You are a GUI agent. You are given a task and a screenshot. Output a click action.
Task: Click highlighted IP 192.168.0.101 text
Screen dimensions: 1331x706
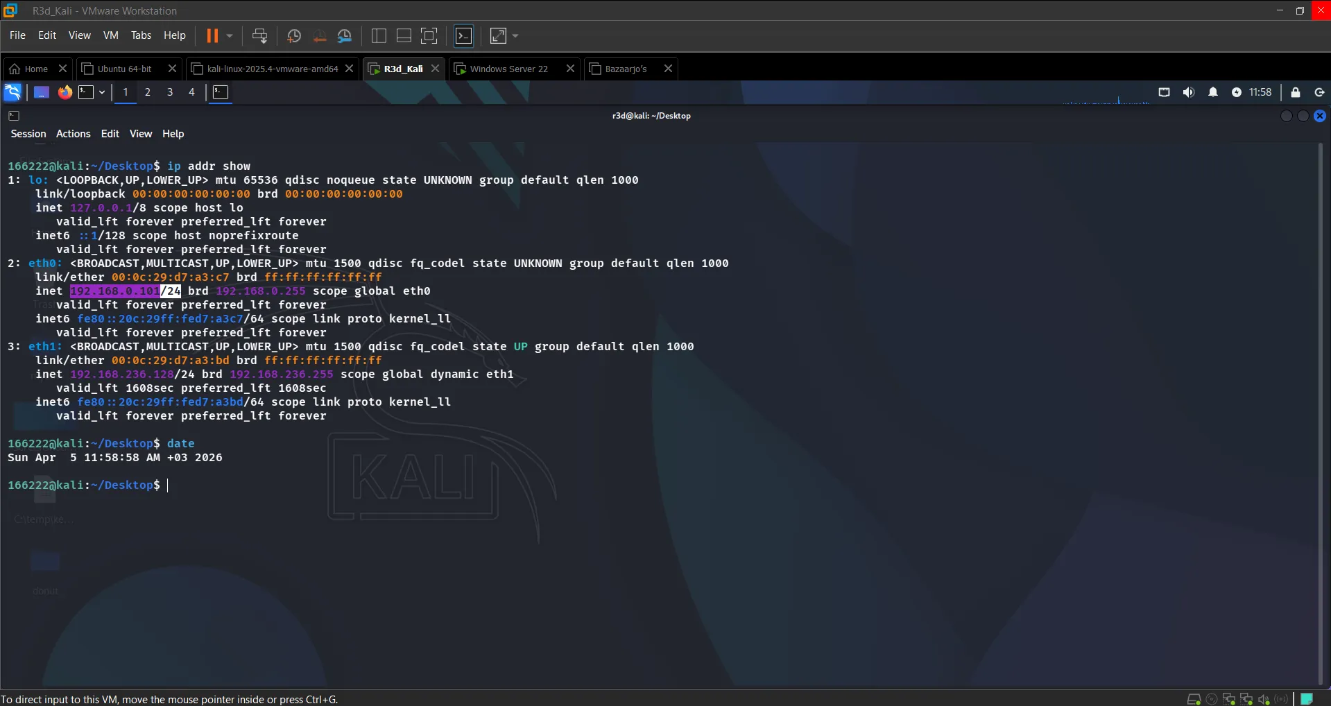point(115,291)
